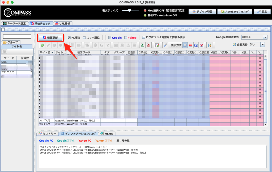Click the sort order icon in the toolbar
This screenshot has width=272, height=172.
210,45
